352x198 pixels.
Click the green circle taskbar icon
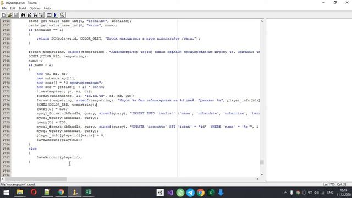pyautogui.click(x=180, y=193)
